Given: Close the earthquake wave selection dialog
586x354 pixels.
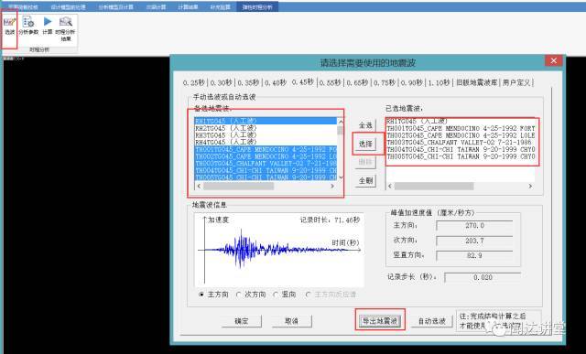Looking at the screenshot, I should [553, 60].
